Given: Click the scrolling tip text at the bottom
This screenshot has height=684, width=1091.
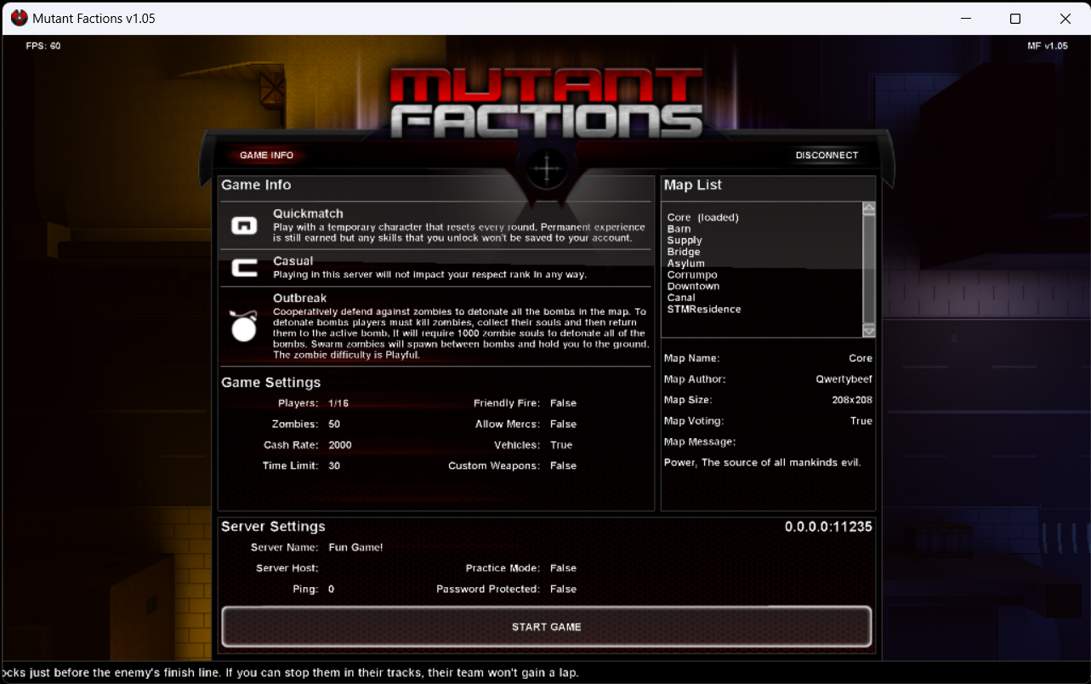Looking at the screenshot, I should coord(291,673).
